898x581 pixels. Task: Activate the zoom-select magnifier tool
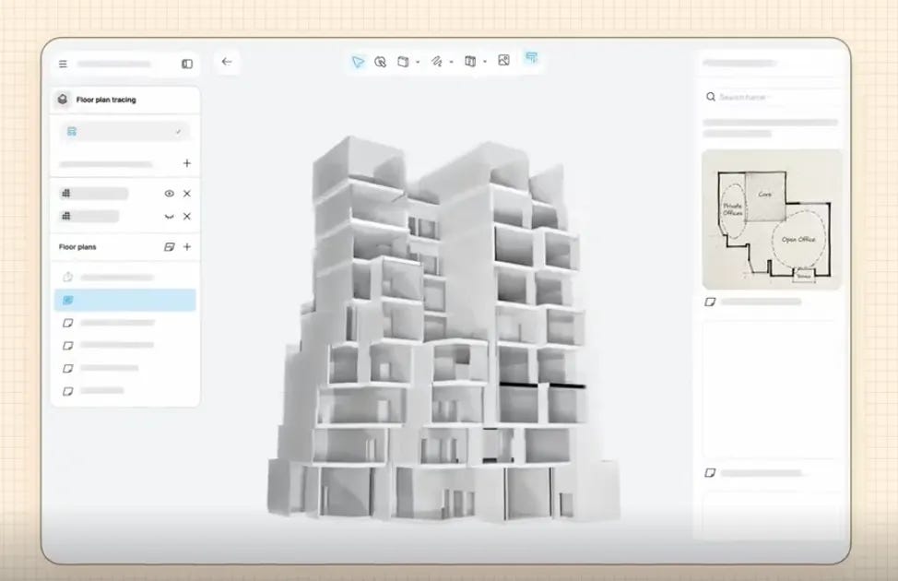tap(380, 61)
